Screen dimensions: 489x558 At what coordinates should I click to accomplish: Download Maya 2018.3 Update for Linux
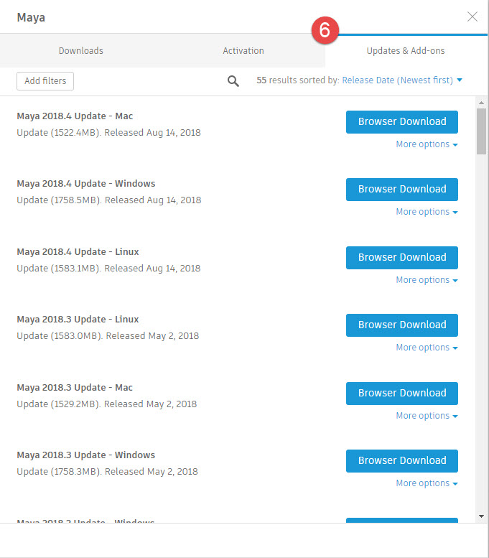[x=402, y=325]
